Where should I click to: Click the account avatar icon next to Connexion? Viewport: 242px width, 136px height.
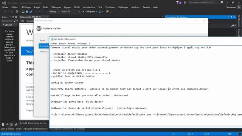[239, 7]
